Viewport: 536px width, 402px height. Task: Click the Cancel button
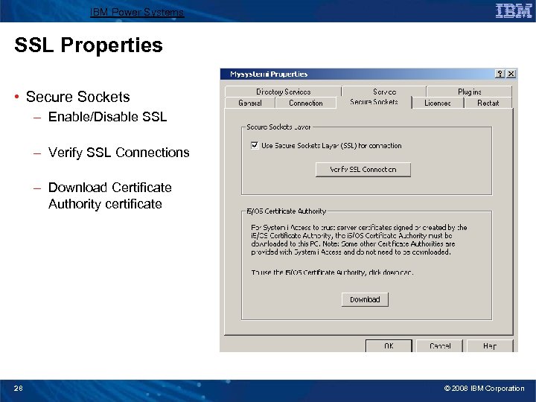[440, 345]
